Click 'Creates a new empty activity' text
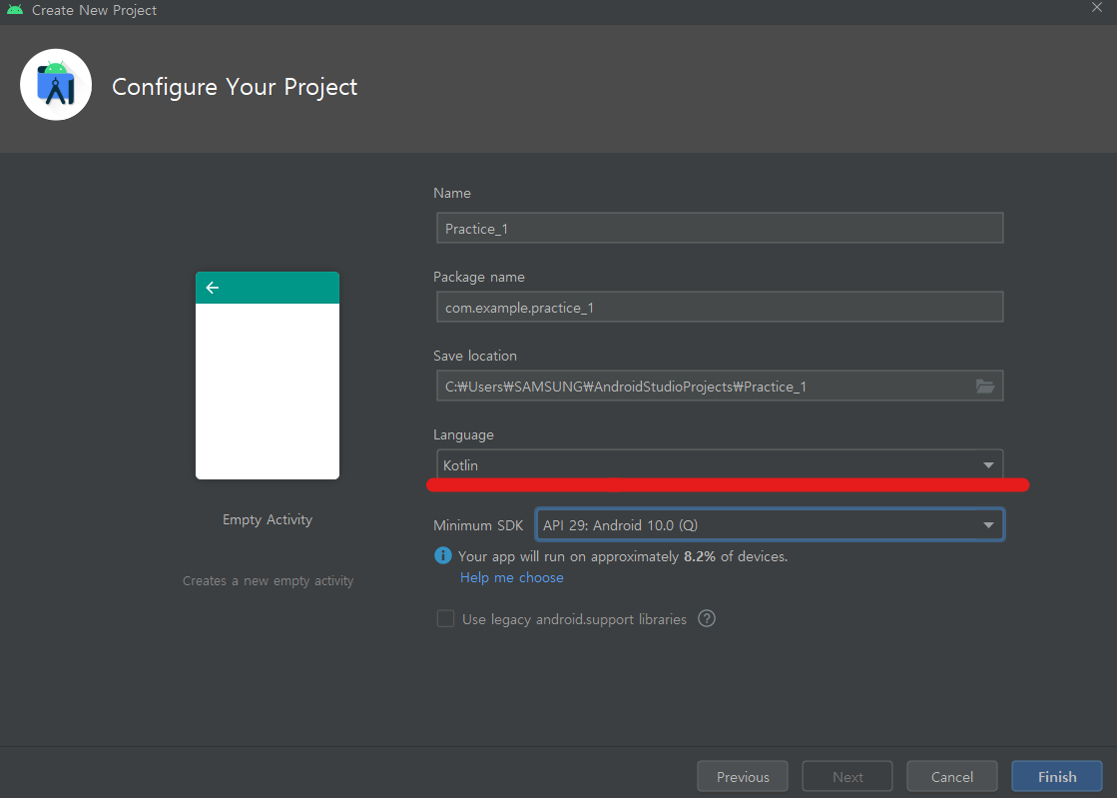Image resolution: width=1117 pixels, height=798 pixels. (268, 580)
